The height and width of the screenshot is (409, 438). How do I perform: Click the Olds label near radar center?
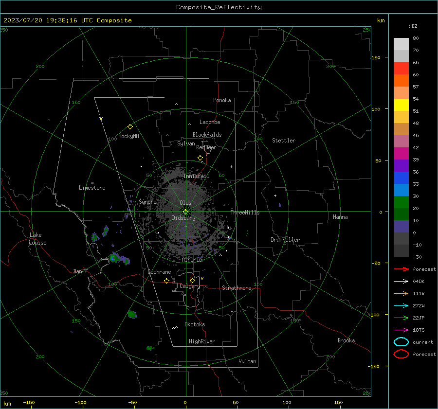185,203
